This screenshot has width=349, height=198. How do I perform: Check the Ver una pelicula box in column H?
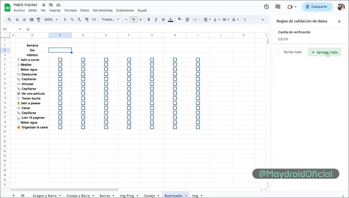[x=175, y=94]
